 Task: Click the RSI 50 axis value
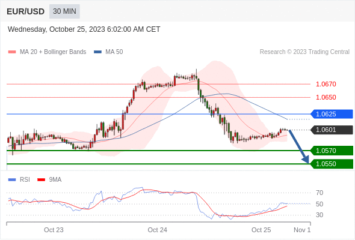(x=319, y=204)
